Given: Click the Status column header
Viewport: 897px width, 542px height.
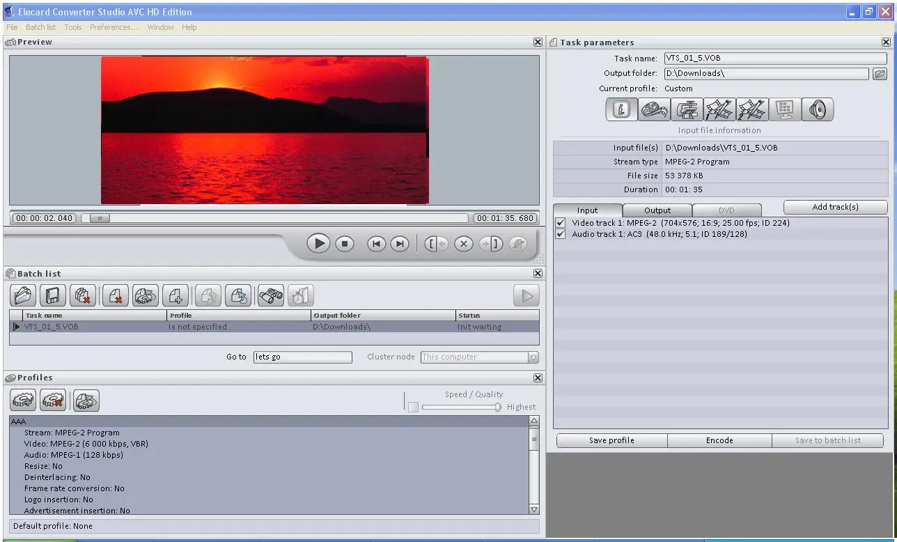Looking at the screenshot, I should pyautogui.click(x=497, y=316).
